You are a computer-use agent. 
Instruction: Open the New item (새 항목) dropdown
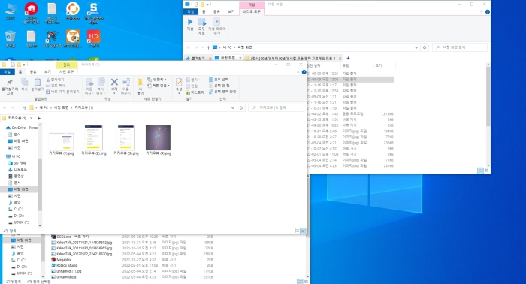[156, 80]
